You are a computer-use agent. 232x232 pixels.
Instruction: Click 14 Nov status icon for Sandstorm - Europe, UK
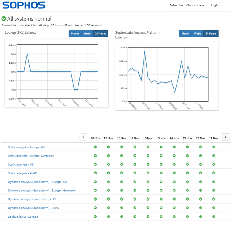[174, 182]
